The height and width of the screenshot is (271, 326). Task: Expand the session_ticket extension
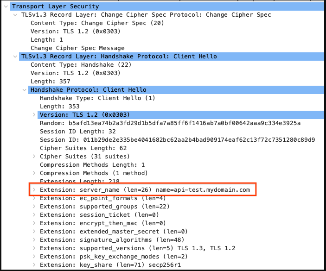[34, 215]
